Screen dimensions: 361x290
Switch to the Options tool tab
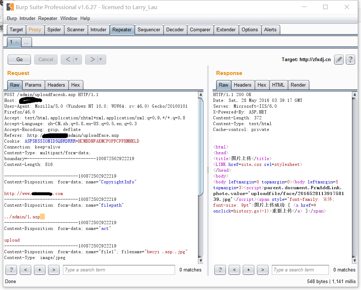pos(250,30)
